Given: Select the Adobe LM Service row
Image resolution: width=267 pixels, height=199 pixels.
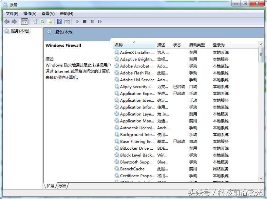Looking at the screenshot, I should pyautogui.click(x=172, y=80).
